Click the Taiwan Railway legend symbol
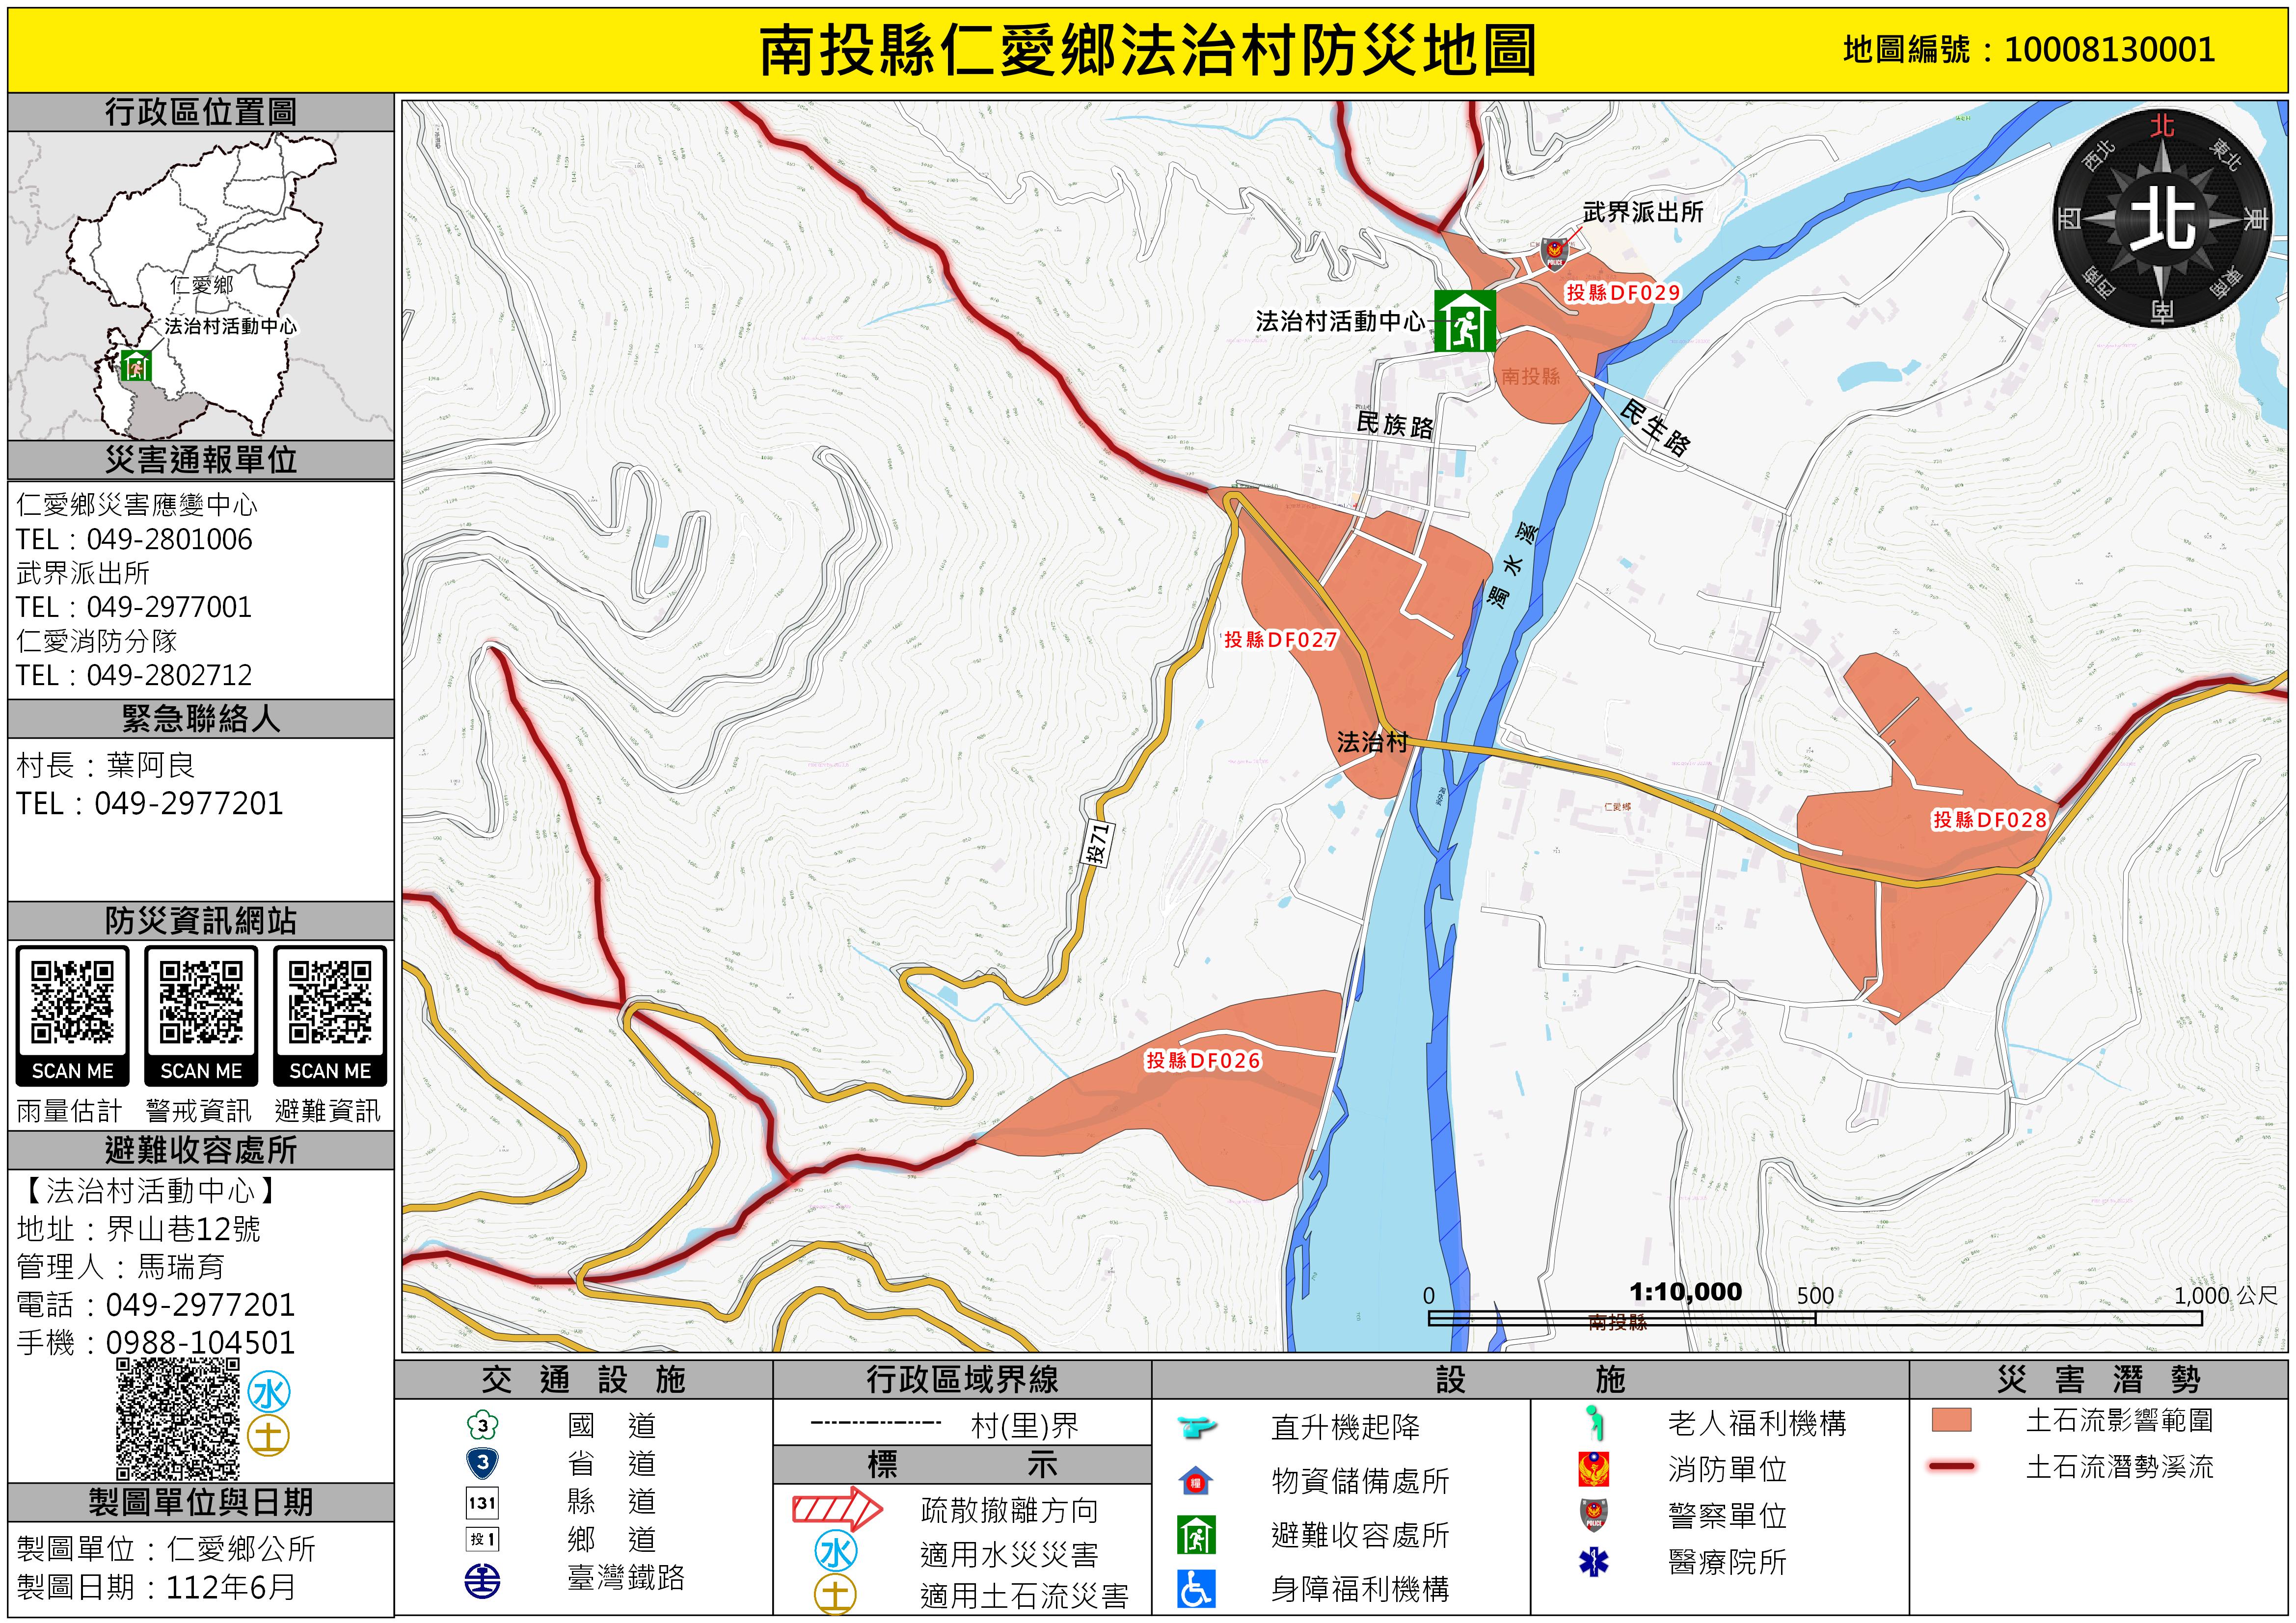The height and width of the screenshot is (1623, 2296). tap(483, 1580)
